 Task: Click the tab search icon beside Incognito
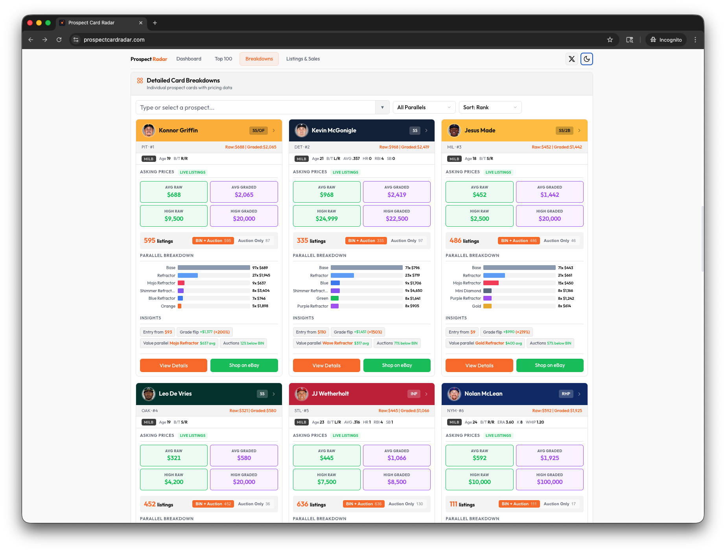(630, 40)
